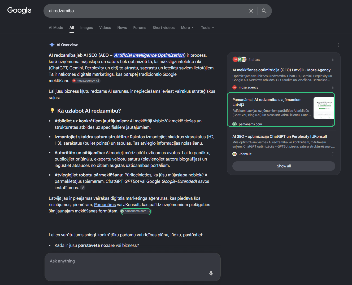Click link icon after 'iestatījumos'
Screen dimensions: 352x285
click(83, 188)
